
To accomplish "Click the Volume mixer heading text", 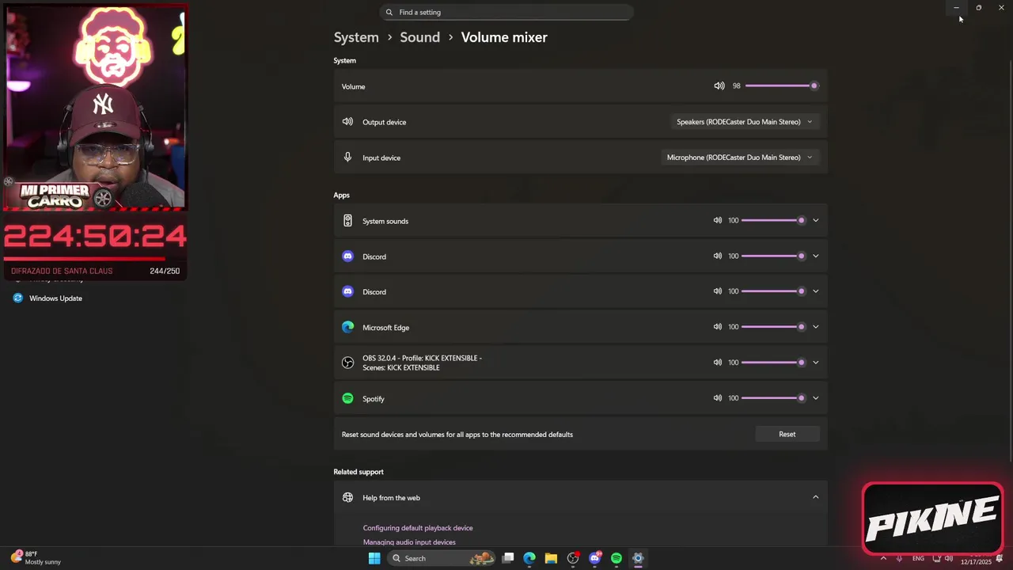I will click(504, 37).
